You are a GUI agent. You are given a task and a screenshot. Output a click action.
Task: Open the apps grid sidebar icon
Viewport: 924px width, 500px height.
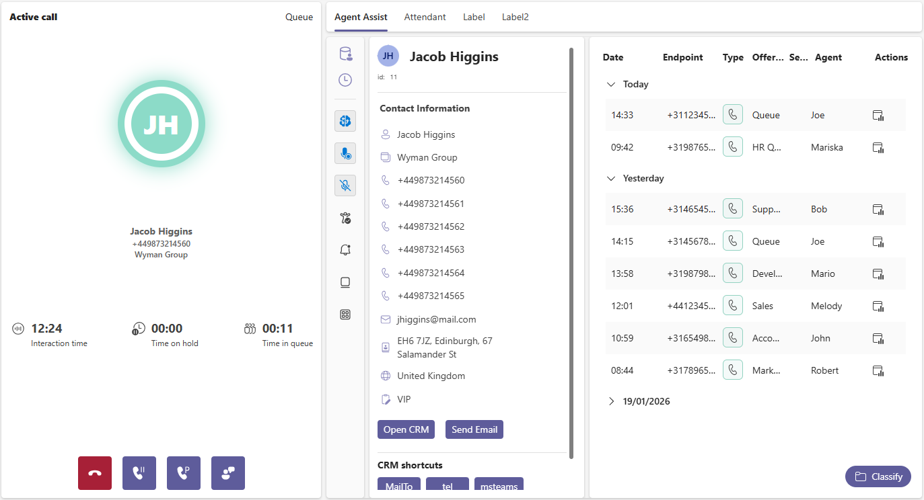(345, 314)
